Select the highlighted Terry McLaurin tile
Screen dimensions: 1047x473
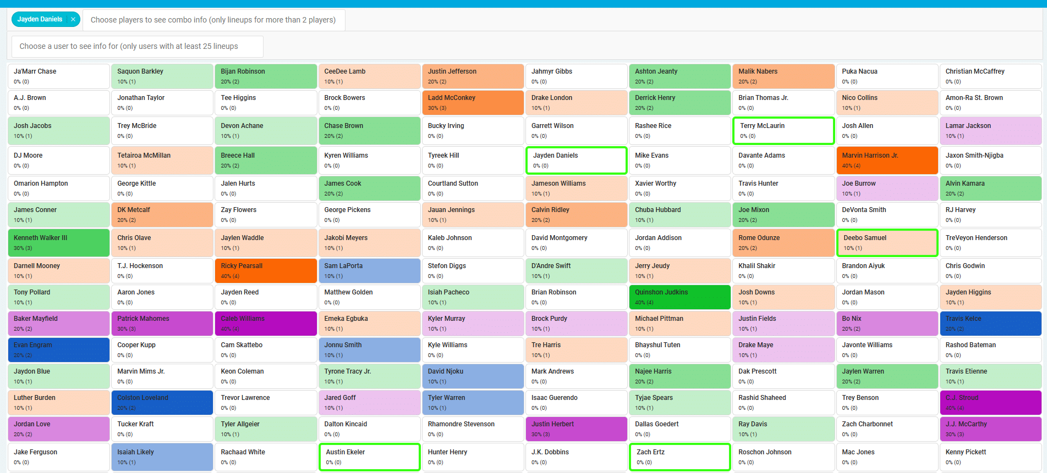783,131
